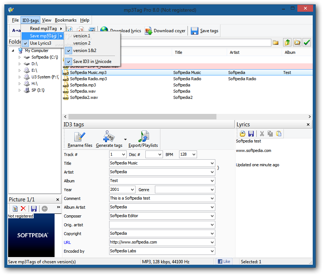The width and height of the screenshot is (323, 275).
Task: Select version 1 save option
Action: click(x=92, y=36)
